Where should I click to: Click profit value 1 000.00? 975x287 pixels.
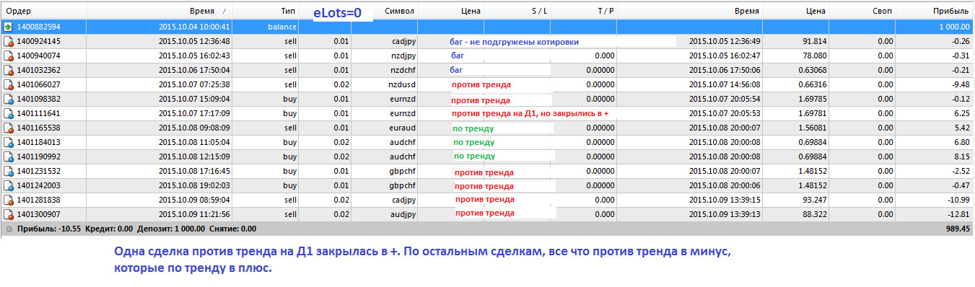coord(953,27)
